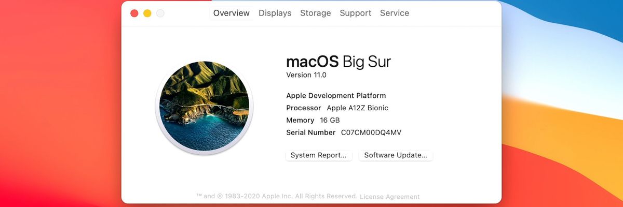
Task: Minimize the window with the yellow button
Action: coord(147,13)
